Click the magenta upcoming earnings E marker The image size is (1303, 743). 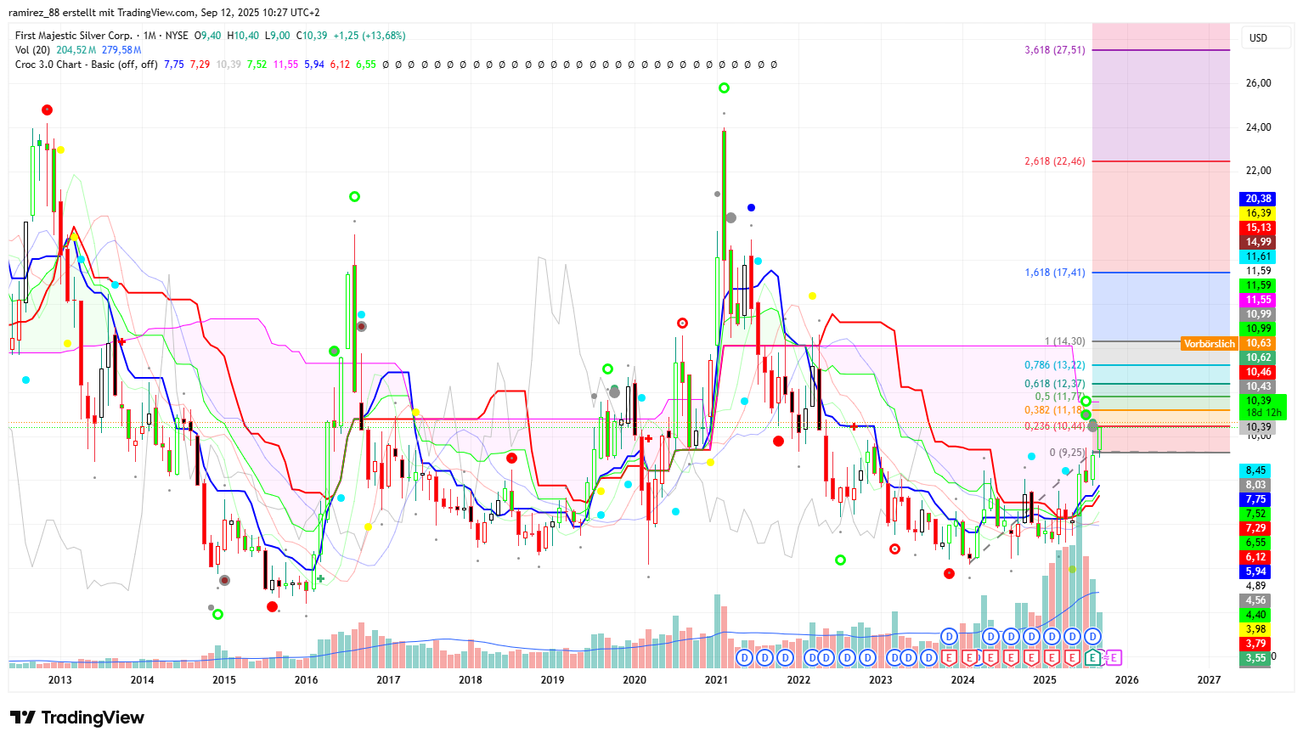(1114, 657)
